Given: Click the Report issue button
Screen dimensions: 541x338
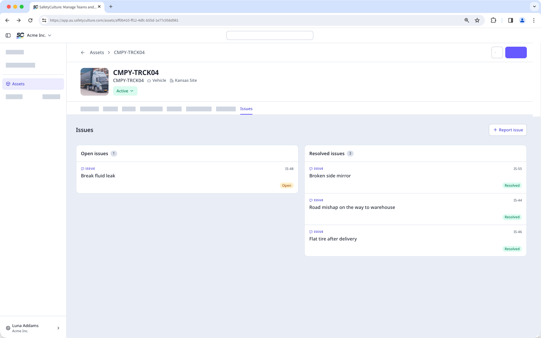Looking at the screenshot, I should 508,130.
